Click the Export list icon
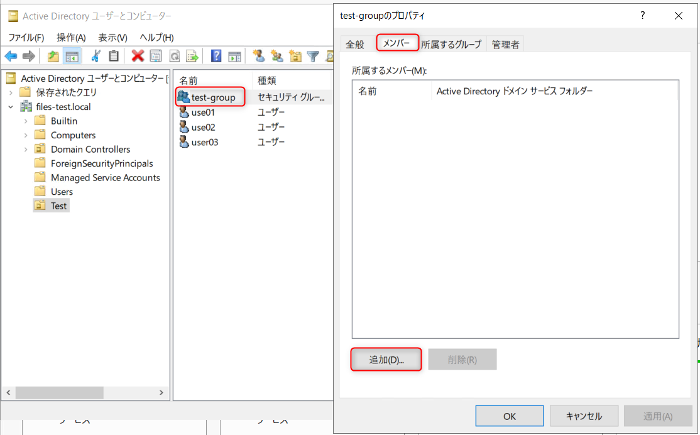 (192, 56)
